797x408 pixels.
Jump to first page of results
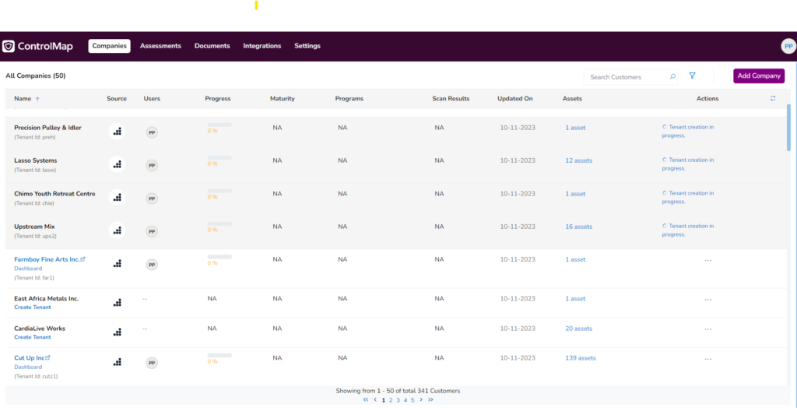[x=366, y=400]
